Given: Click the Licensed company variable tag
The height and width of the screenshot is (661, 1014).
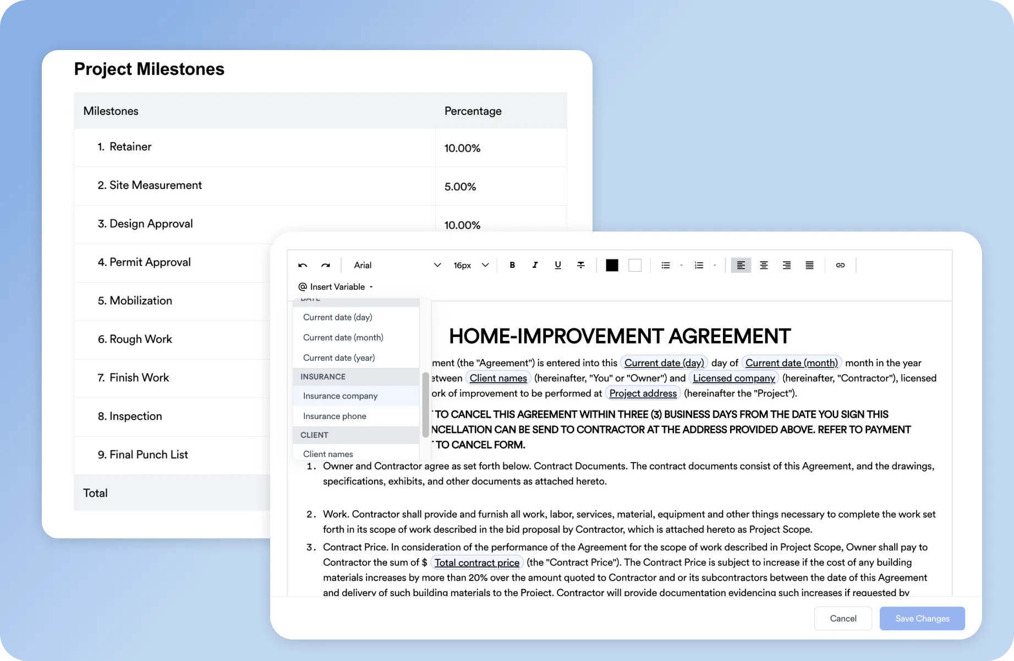Looking at the screenshot, I should coord(734,378).
